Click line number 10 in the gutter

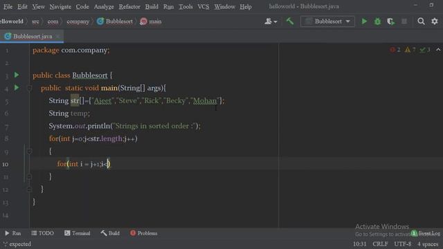(x=6, y=164)
